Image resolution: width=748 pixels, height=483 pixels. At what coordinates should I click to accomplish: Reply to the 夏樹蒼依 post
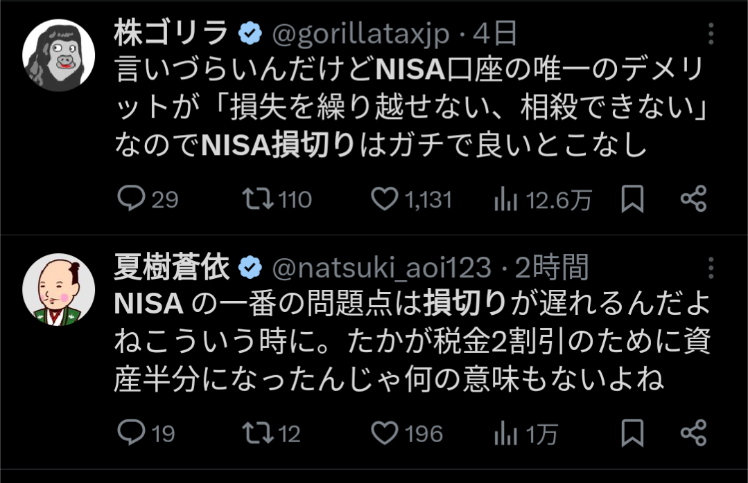[x=130, y=433]
